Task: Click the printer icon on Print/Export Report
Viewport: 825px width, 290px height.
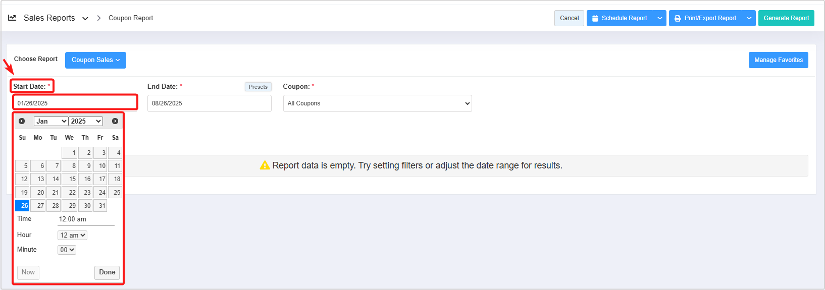Action: 678,18
